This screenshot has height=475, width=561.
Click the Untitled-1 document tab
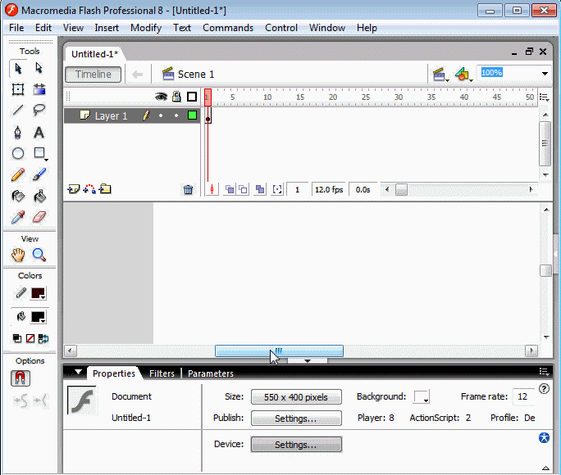click(94, 54)
